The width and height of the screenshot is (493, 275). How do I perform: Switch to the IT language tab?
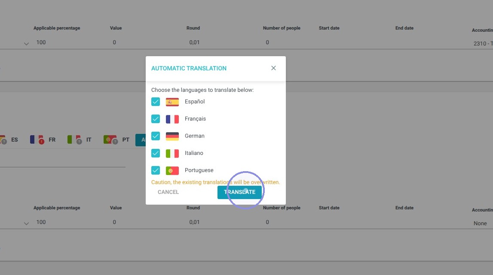pos(79,140)
